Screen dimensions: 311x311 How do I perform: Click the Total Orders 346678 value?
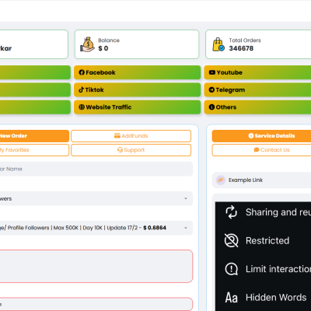coord(241,48)
